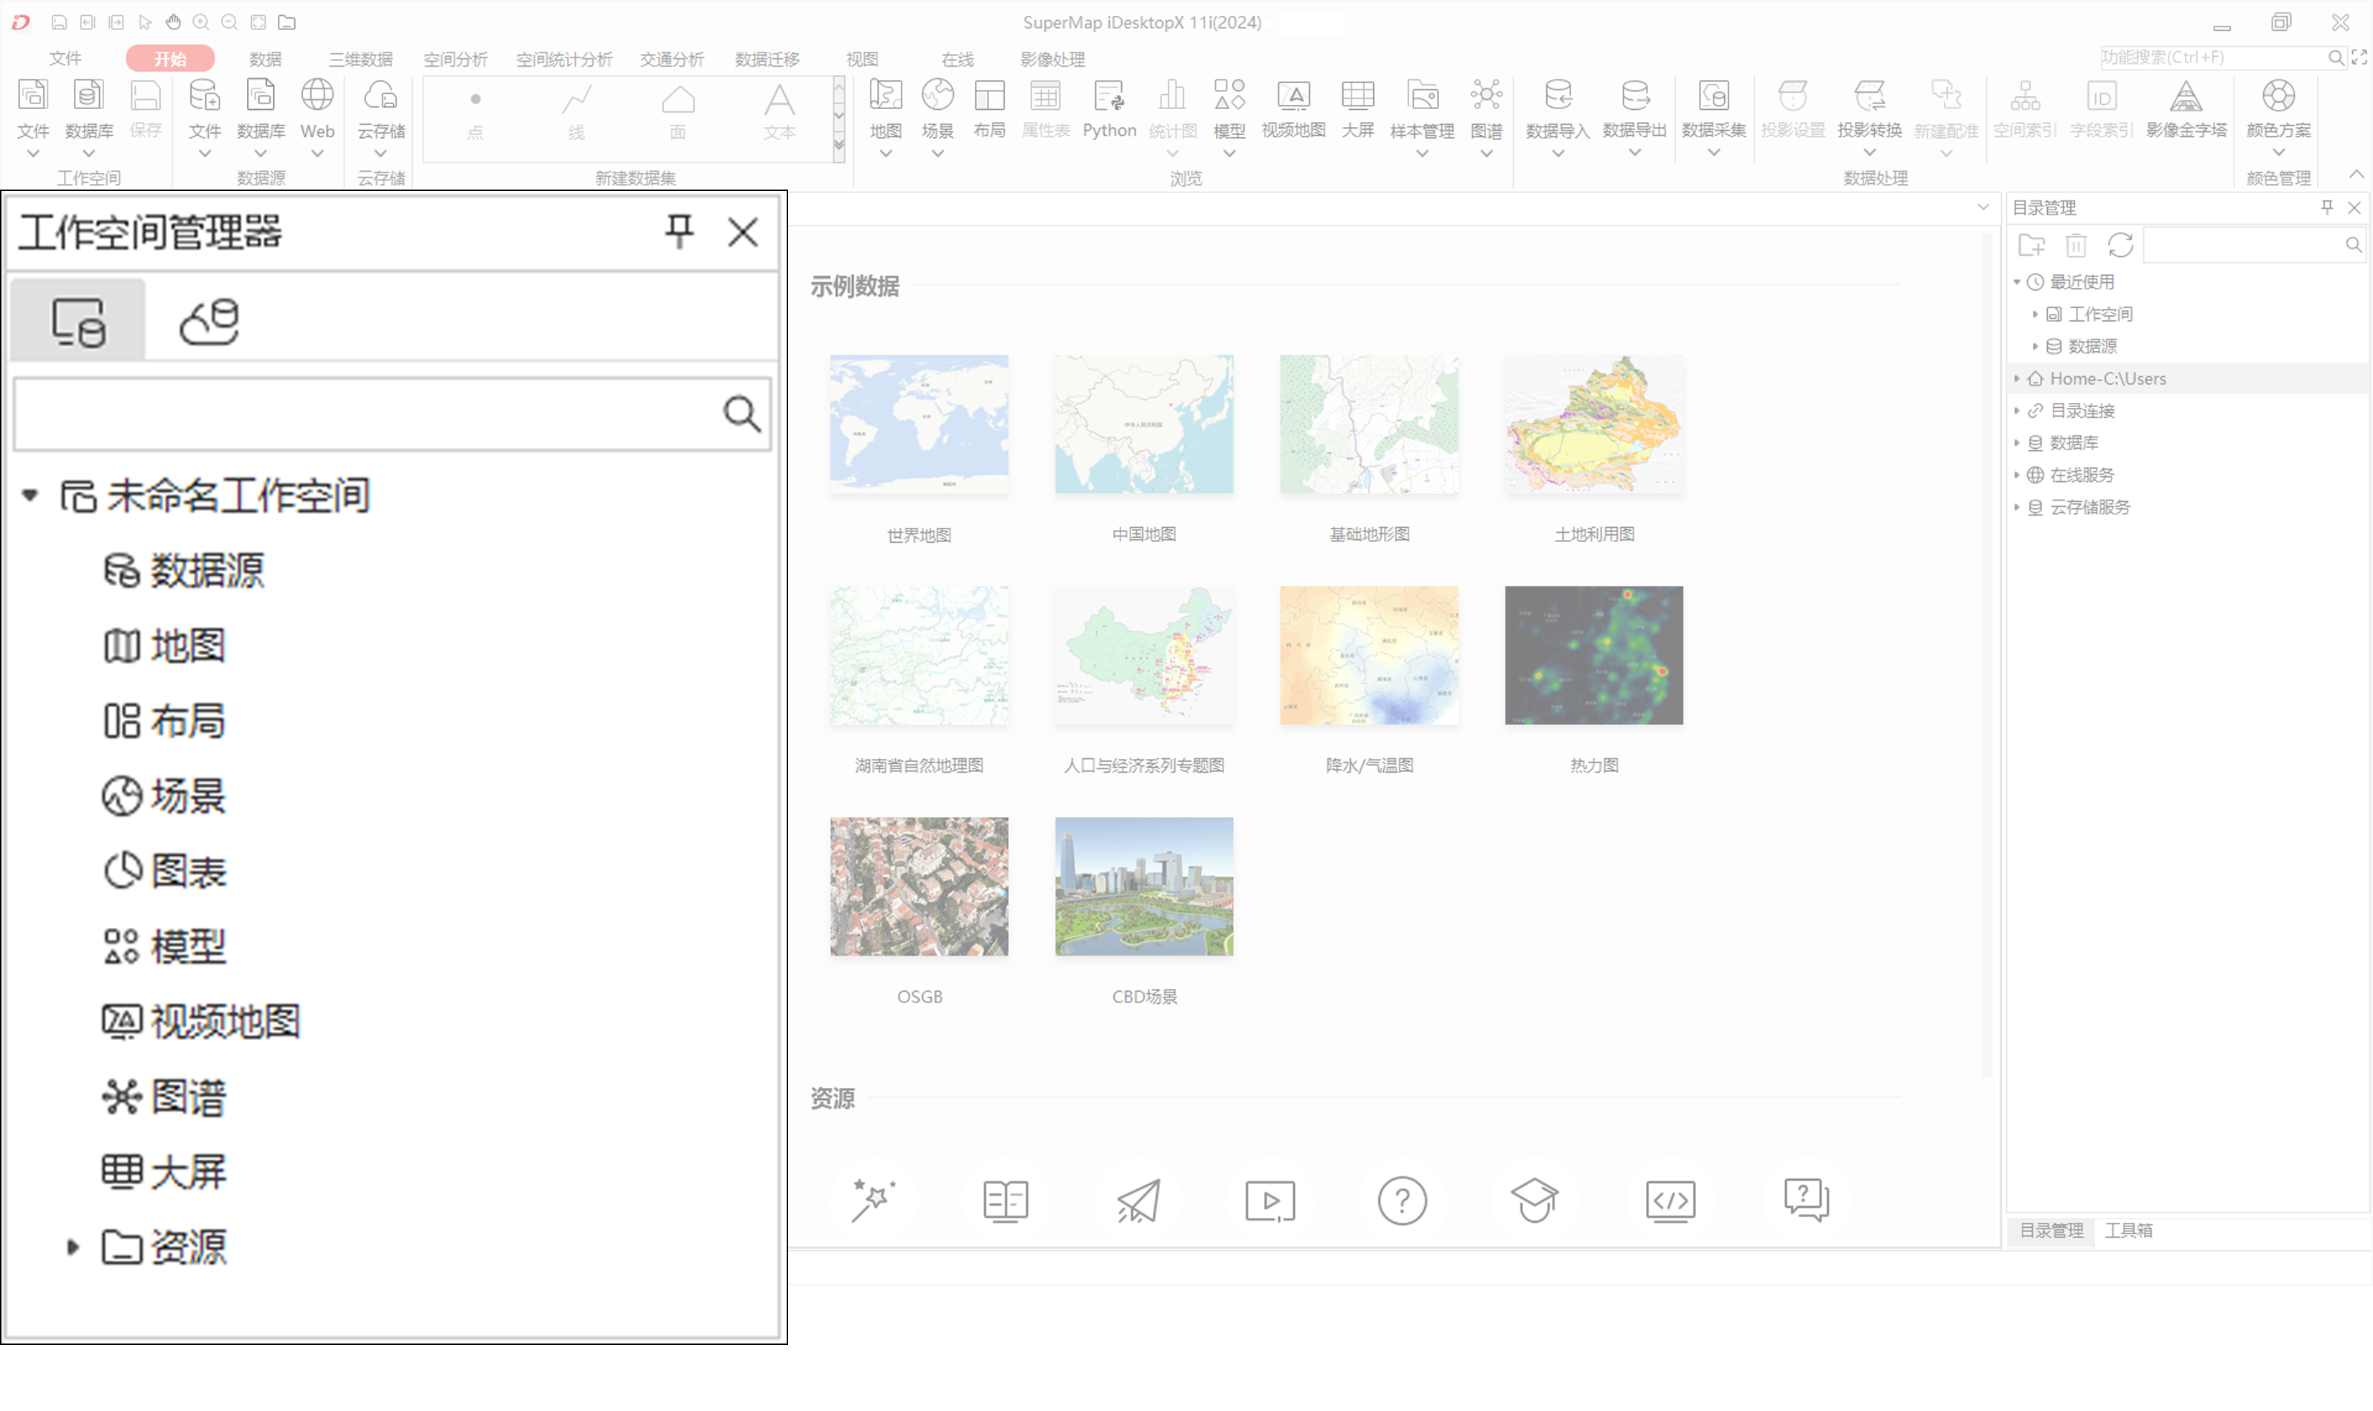Click the 投影转换 toolbar icon
Viewport: 2373px width, 1411px height.
[1868, 97]
